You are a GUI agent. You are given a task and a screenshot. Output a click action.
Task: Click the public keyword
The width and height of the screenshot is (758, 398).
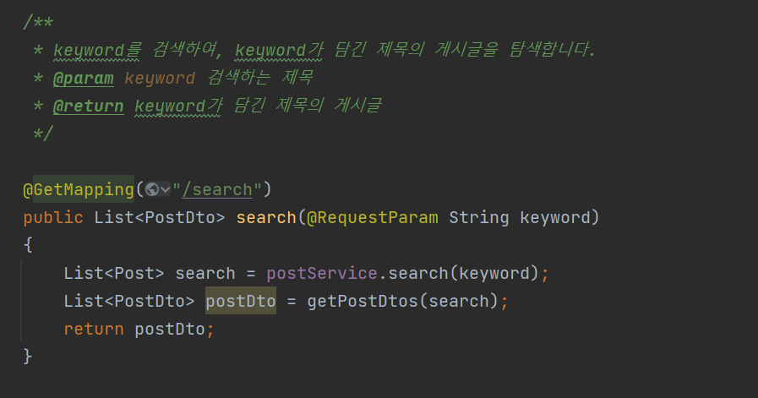[53, 218]
